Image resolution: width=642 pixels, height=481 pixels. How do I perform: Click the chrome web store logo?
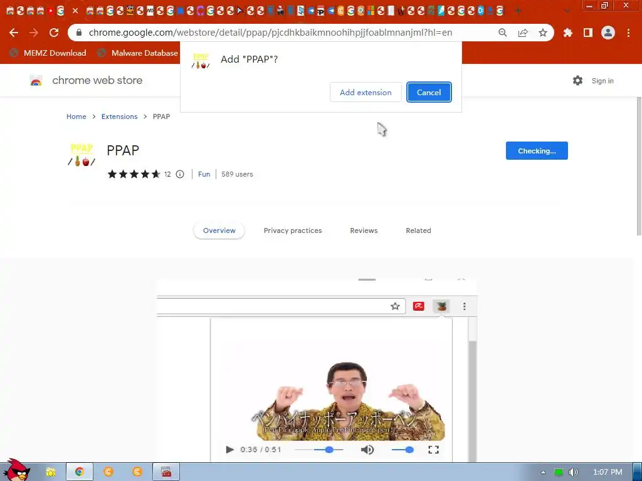(x=87, y=81)
